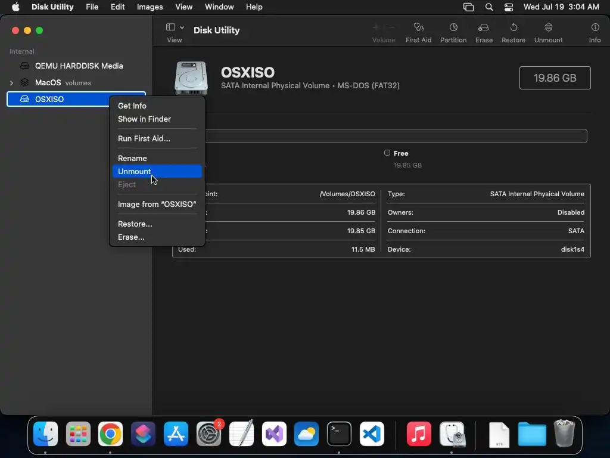Image resolution: width=610 pixels, height=458 pixels.
Task: Open the Disk Utility app menu
Action: pyautogui.click(x=52, y=7)
